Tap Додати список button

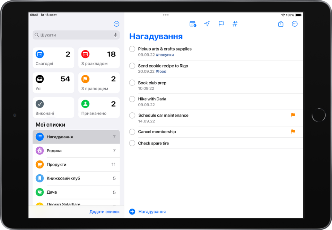point(104,212)
